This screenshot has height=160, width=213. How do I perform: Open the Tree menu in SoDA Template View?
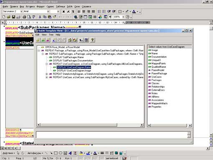coord(51,35)
